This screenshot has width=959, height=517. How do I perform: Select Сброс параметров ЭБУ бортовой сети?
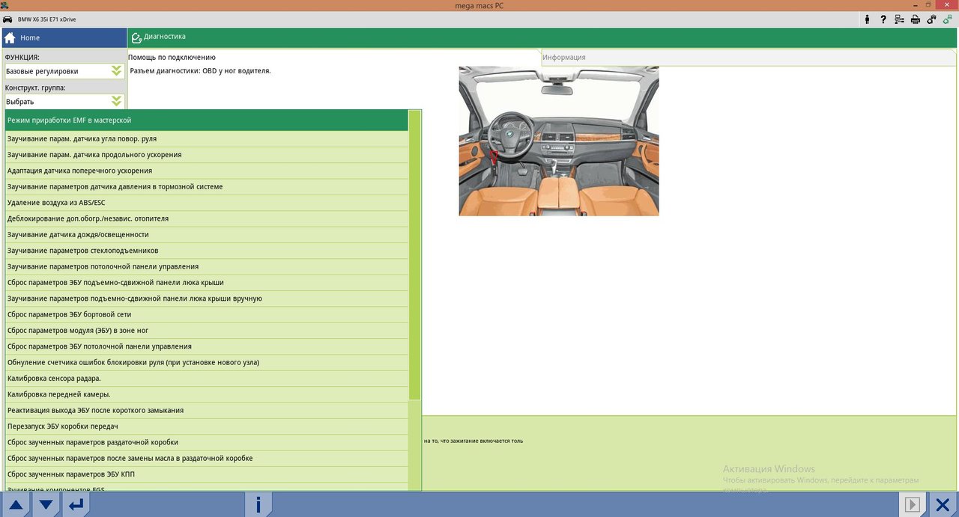pos(207,315)
